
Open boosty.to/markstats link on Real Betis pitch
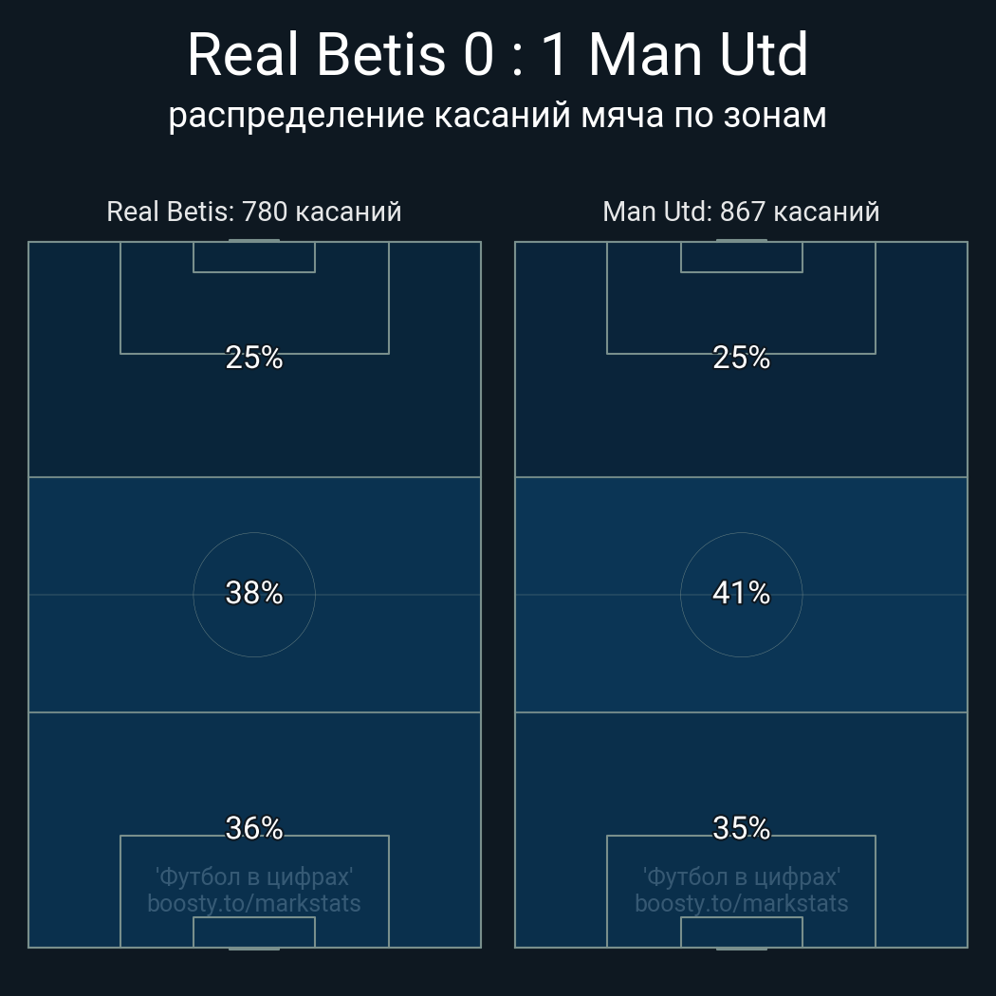(x=254, y=903)
